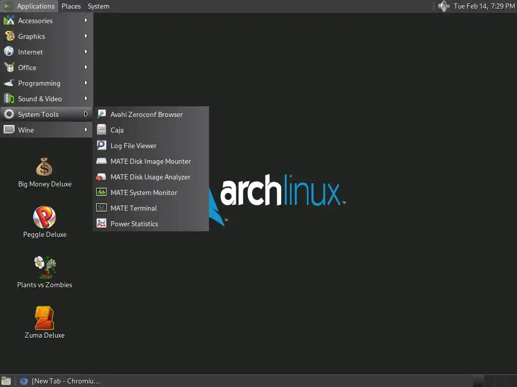
Task: Click the Wine category label
Action: click(26, 130)
